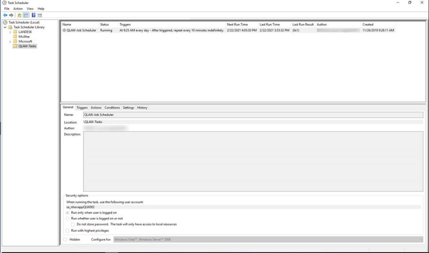
Task: Open the Help menu
Action: coord(41,9)
